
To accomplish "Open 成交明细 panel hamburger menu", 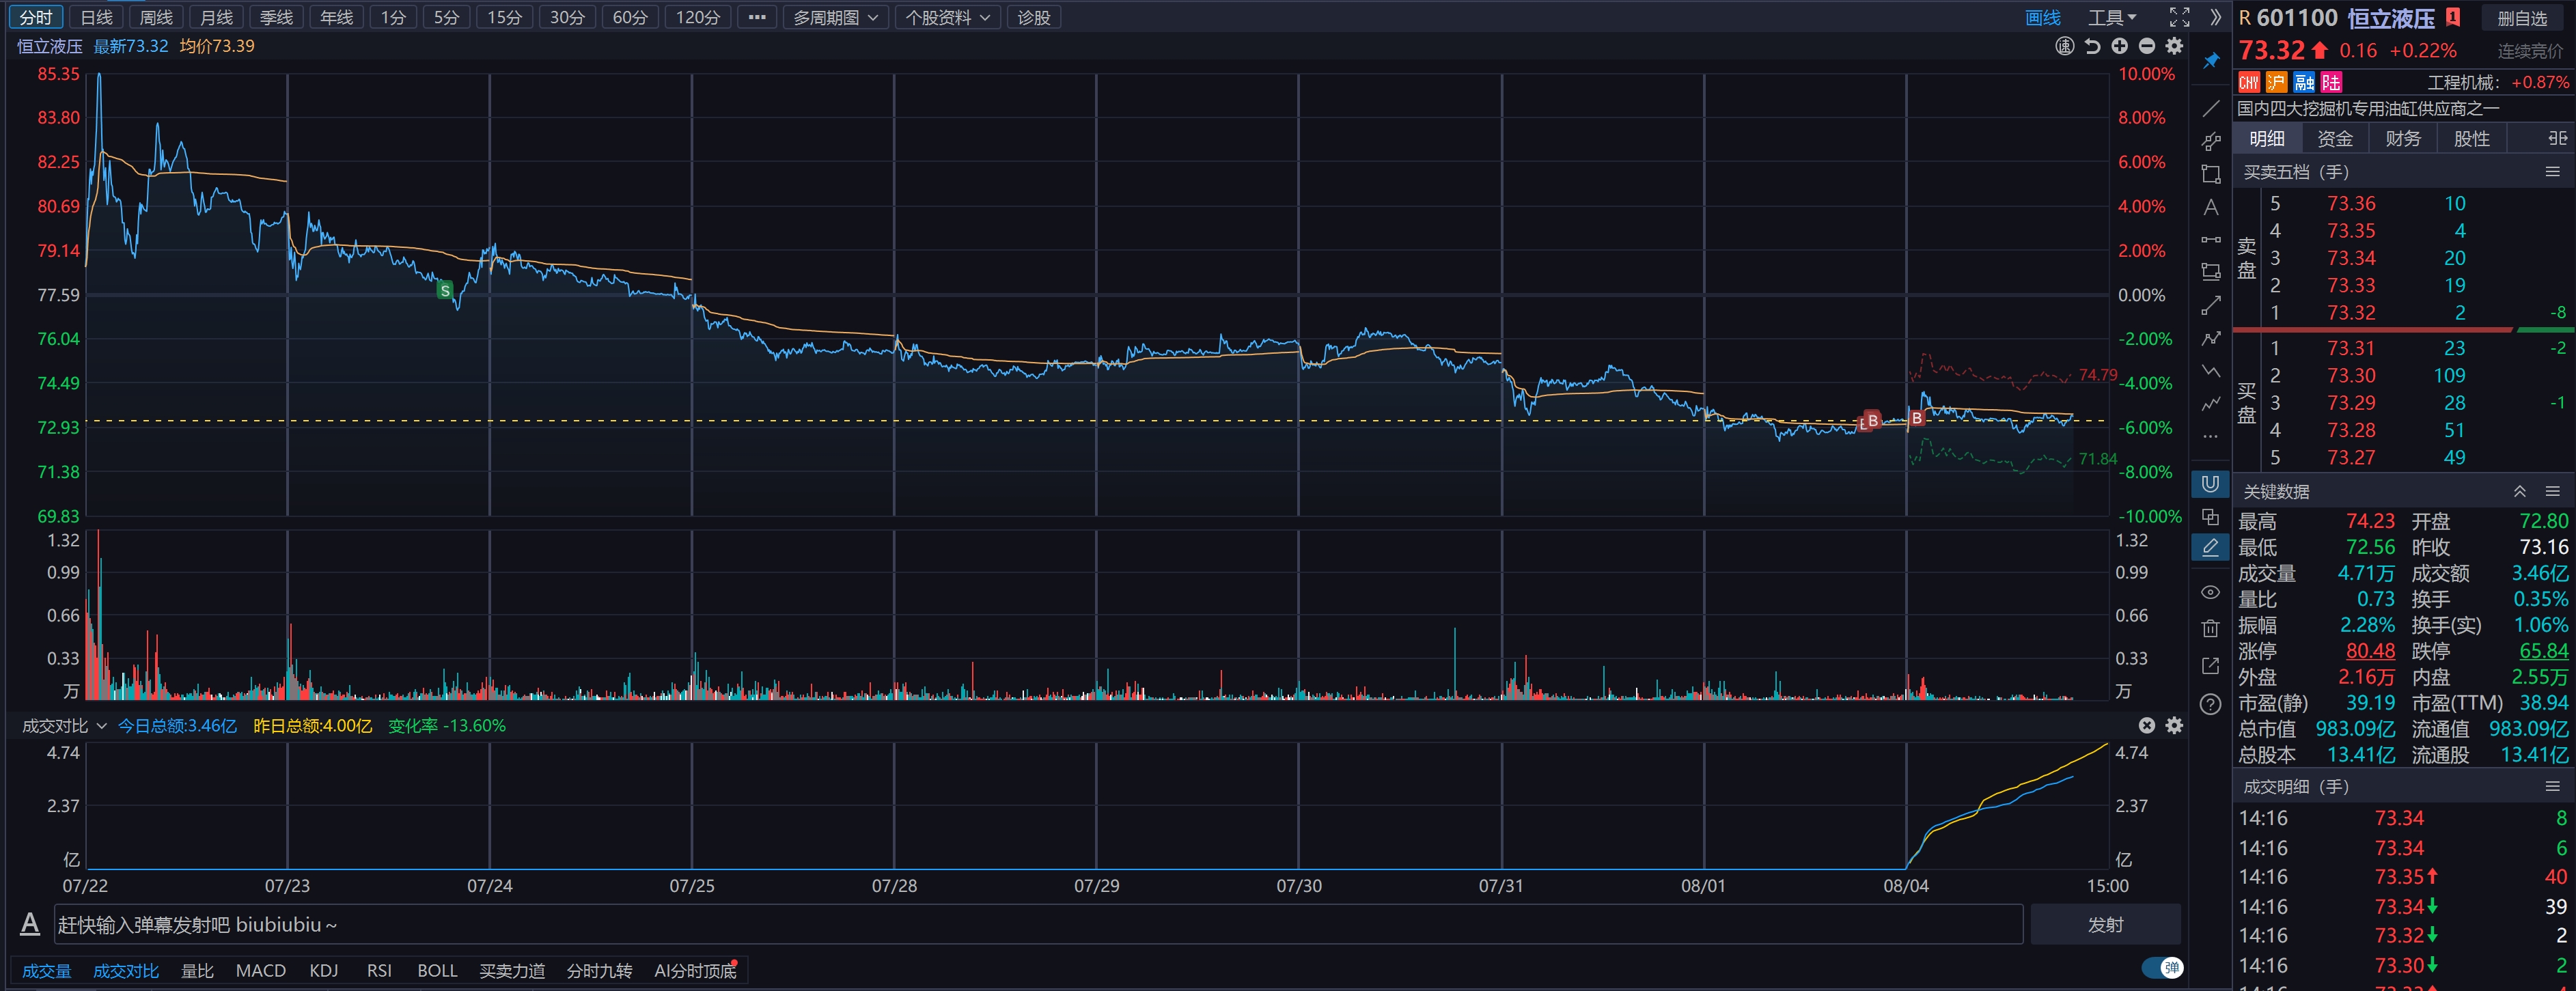I will (2553, 787).
